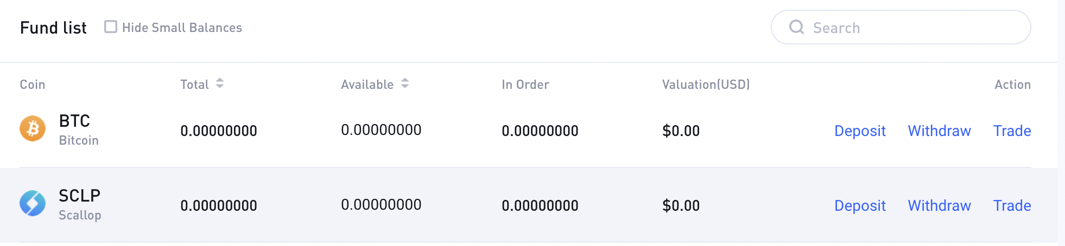Screen dimensions: 1065x246
Task: Open Withdraw for SCLP
Action: [939, 205]
